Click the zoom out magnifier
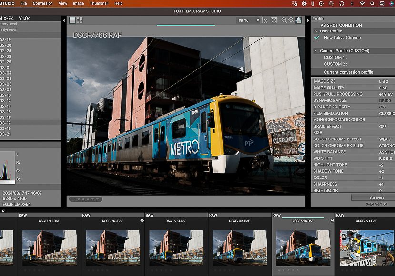 (x=291, y=20)
